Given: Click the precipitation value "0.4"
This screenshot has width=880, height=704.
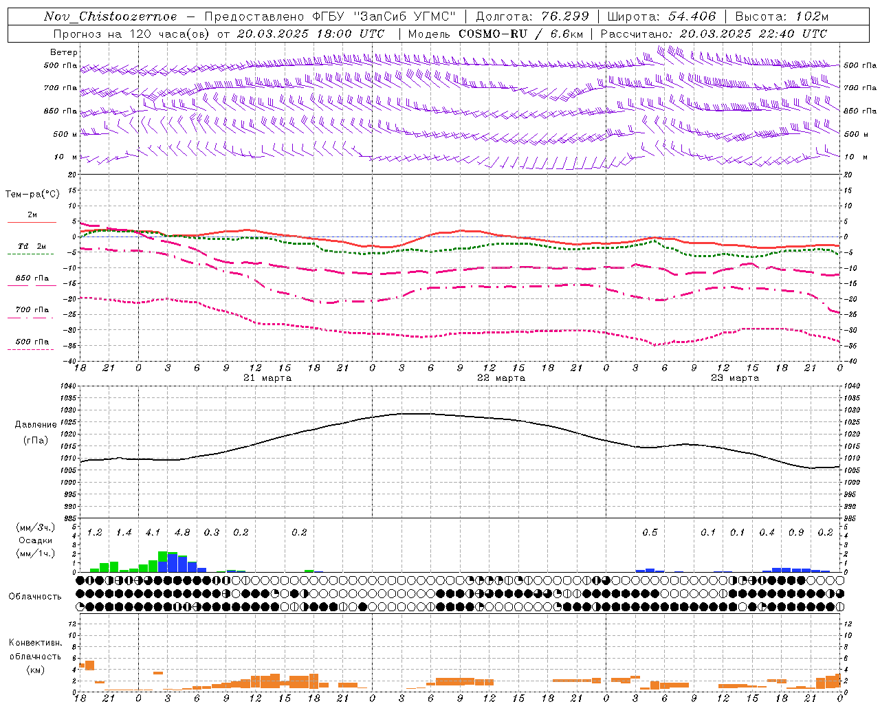Looking at the screenshot, I should [767, 533].
